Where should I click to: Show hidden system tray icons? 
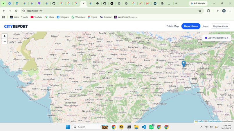tap(201, 127)
